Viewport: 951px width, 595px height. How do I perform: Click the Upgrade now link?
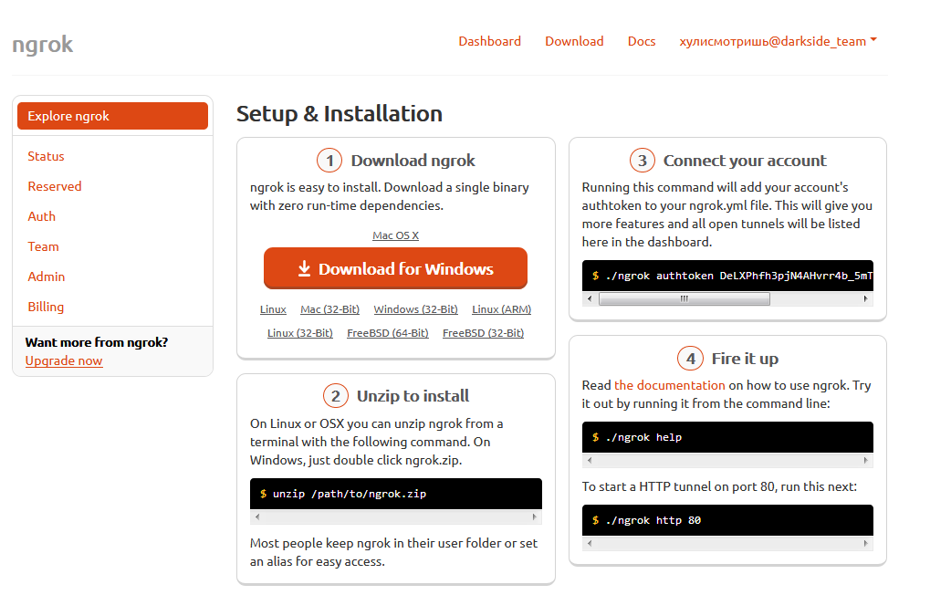coord(64,360)
